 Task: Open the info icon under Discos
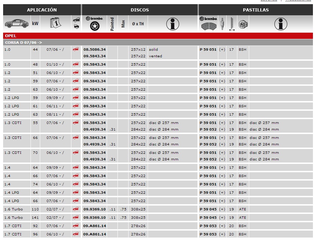coord(173,24)
